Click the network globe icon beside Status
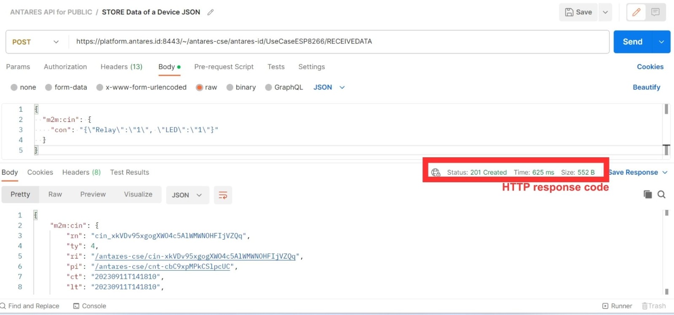674x315 pixels. pos(436,172)
